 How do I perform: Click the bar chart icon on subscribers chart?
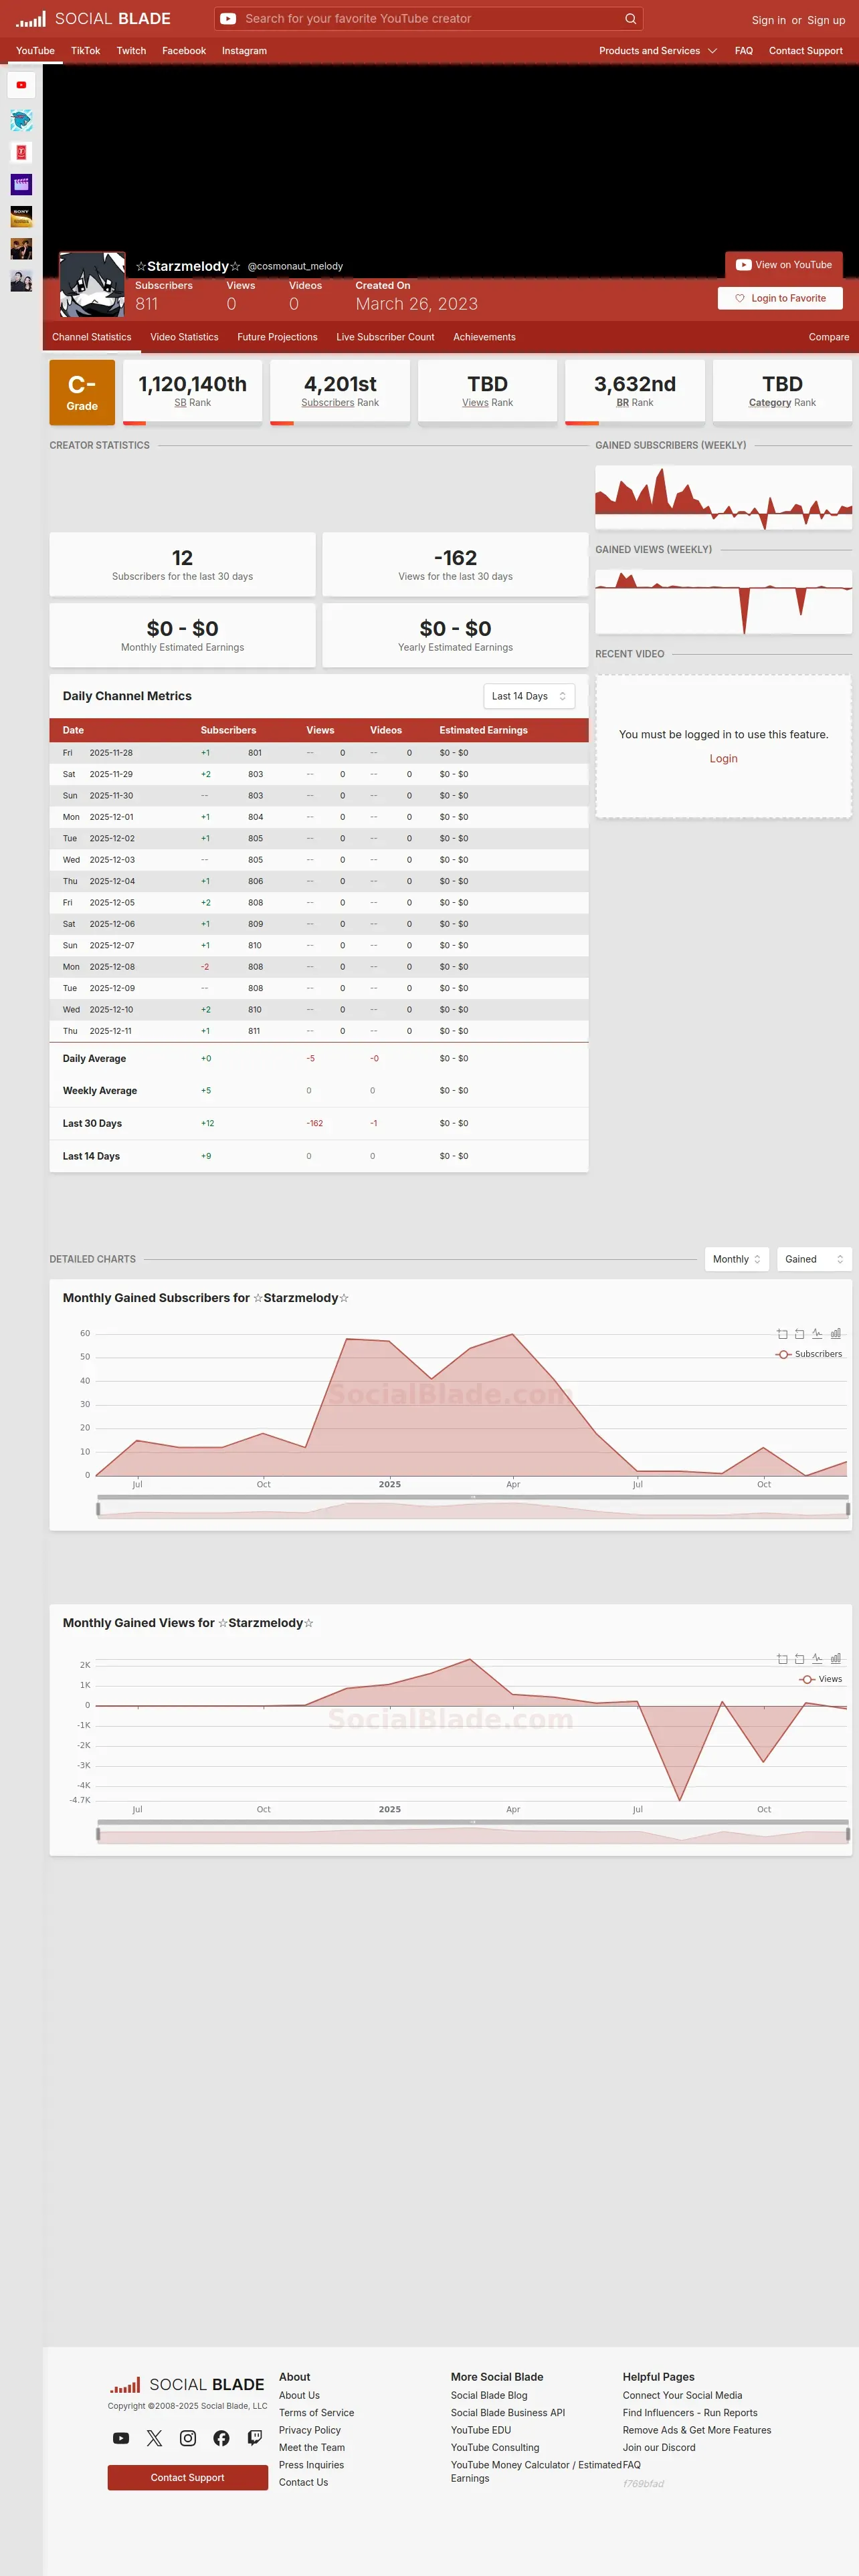[836, 1333]
